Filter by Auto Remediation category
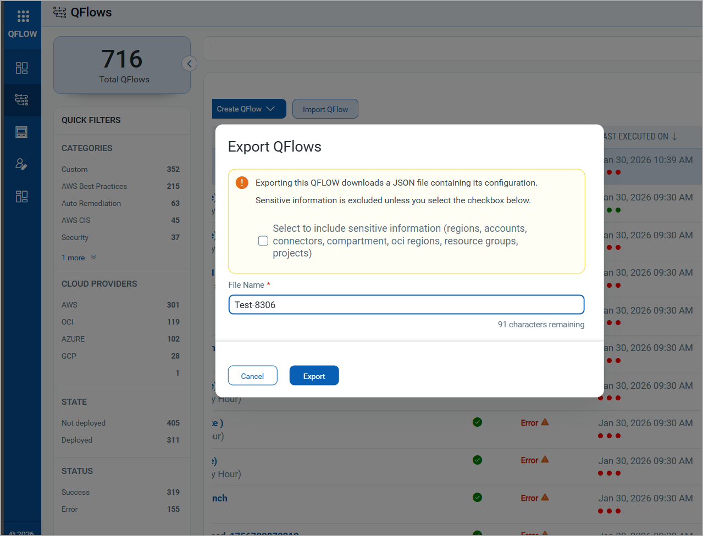The image size is (703, 536). [x=91, y=203]
